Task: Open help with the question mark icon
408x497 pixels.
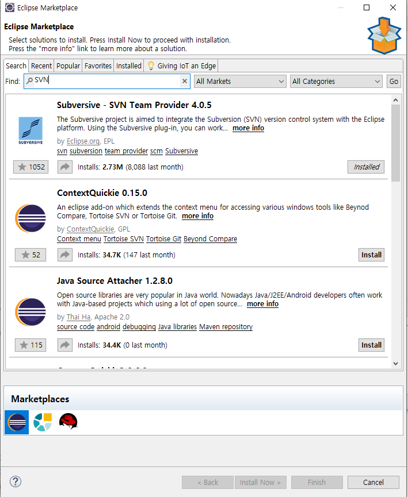Action: pyautogui.click(x=15, y=482)
